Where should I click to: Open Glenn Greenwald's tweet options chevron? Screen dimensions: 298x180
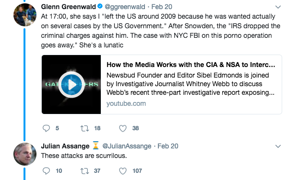[278, 7]
